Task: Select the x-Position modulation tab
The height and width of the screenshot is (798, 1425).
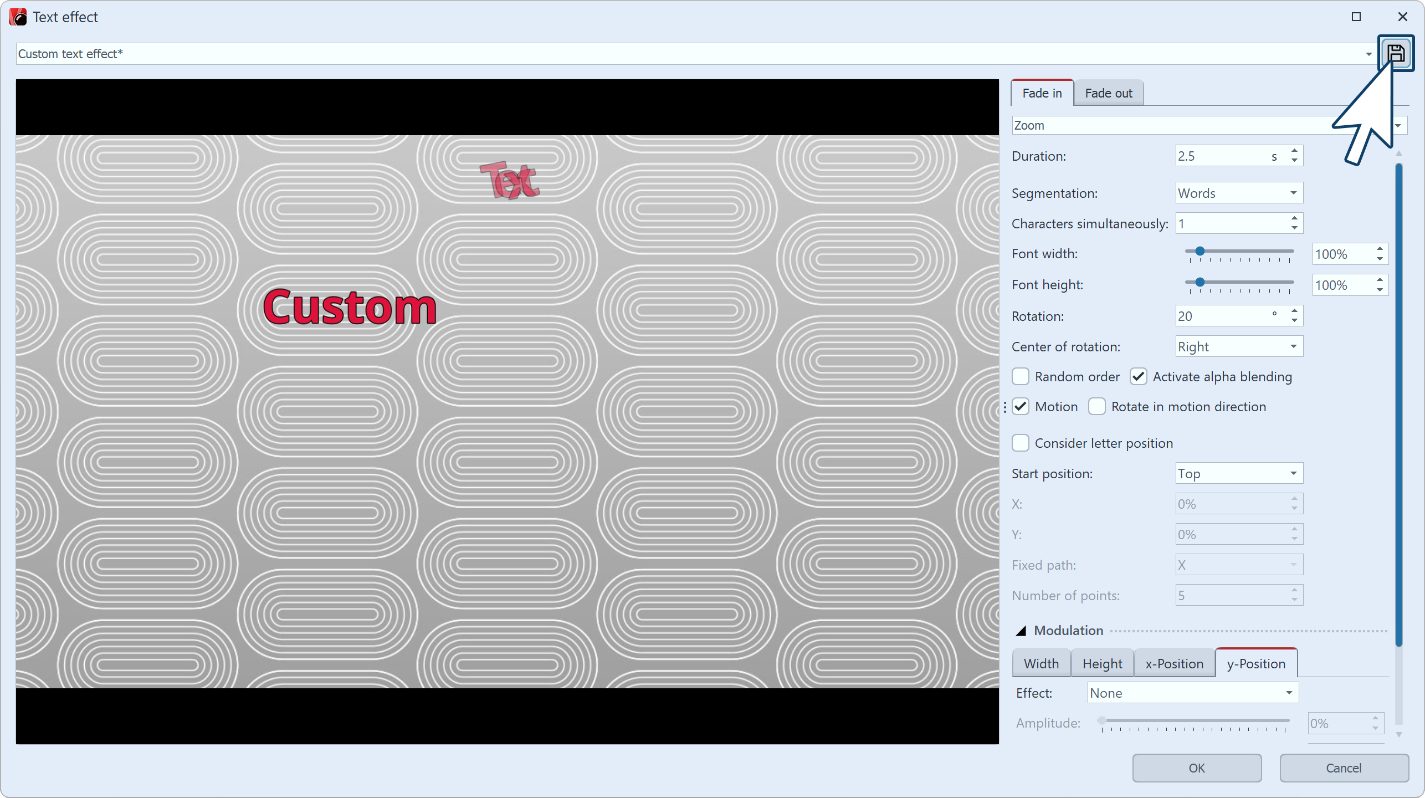Action: pos(1173,663)
